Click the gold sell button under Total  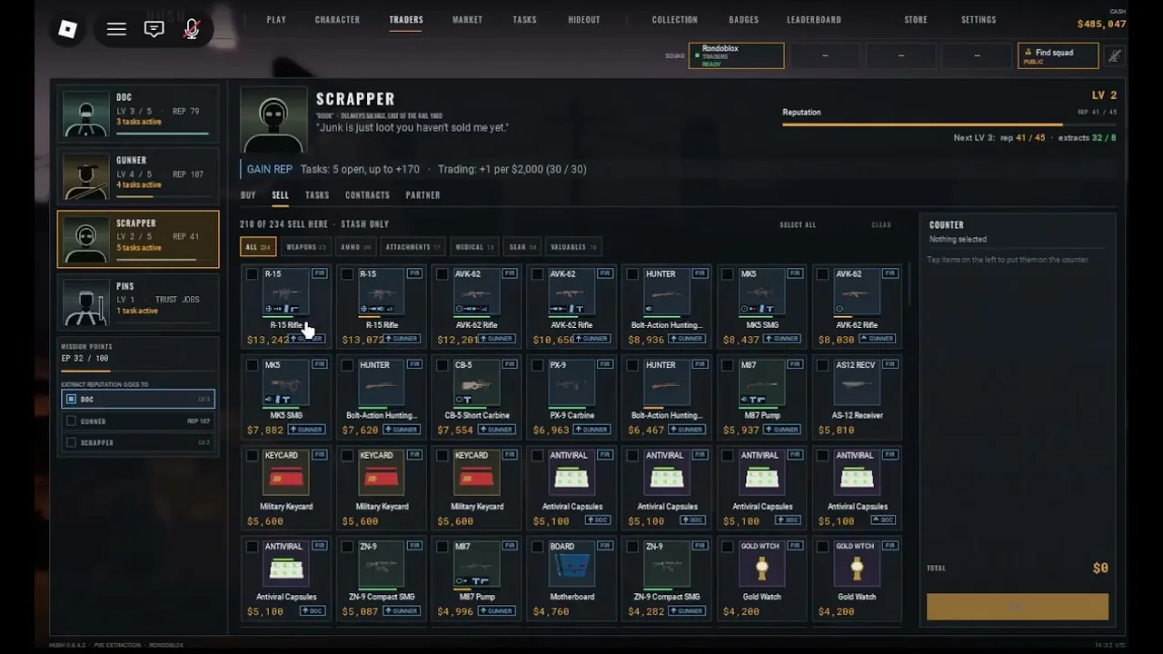pos(1018,607)
